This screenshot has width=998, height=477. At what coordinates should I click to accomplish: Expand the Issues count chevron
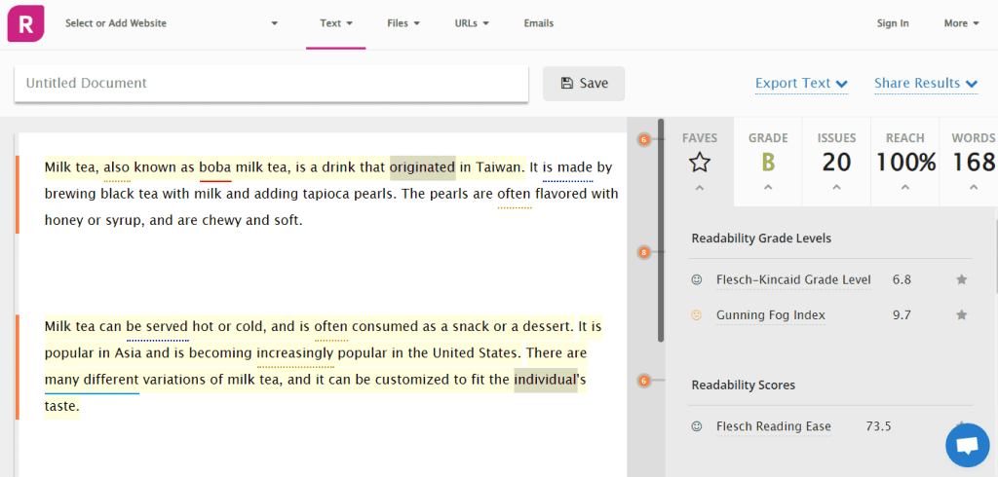[836, 187]
